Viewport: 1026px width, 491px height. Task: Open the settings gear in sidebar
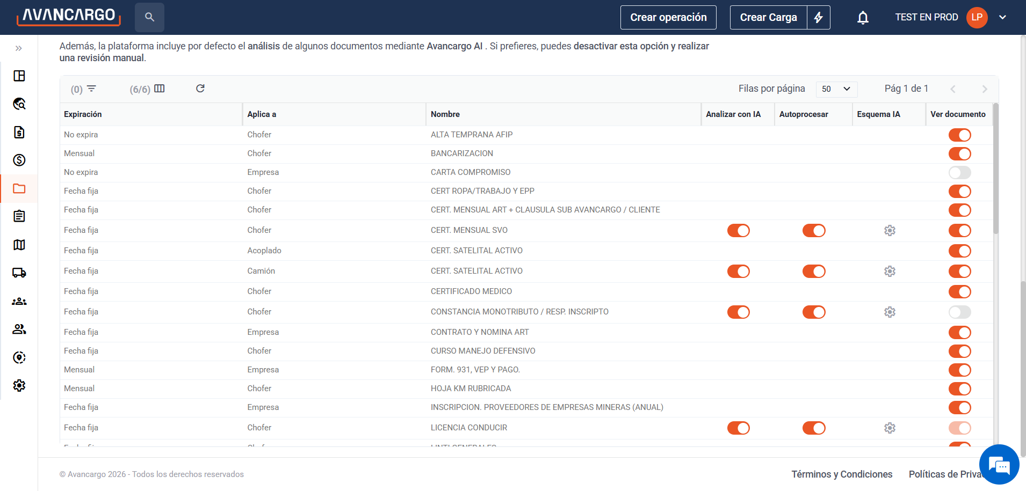(x=19, y=385)
